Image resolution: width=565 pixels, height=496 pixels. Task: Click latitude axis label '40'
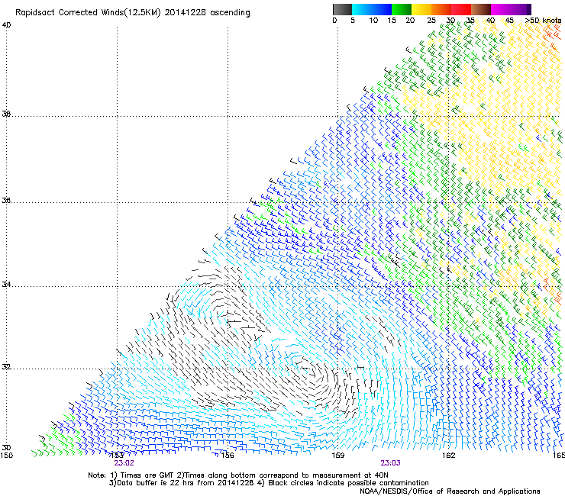click(6, 25)
